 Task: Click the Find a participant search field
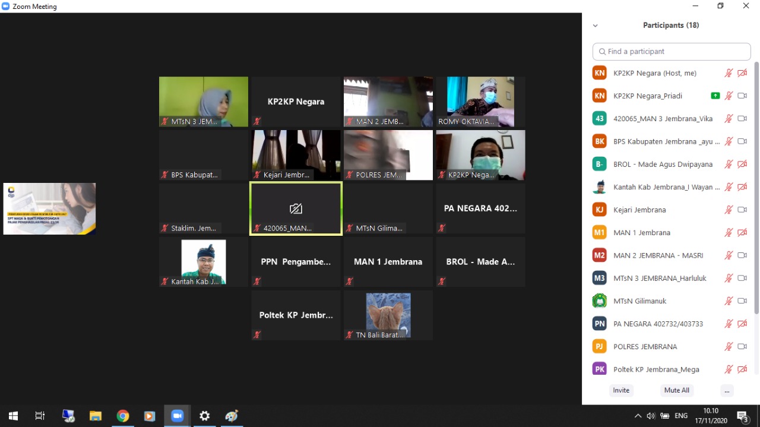click(672, 52)
